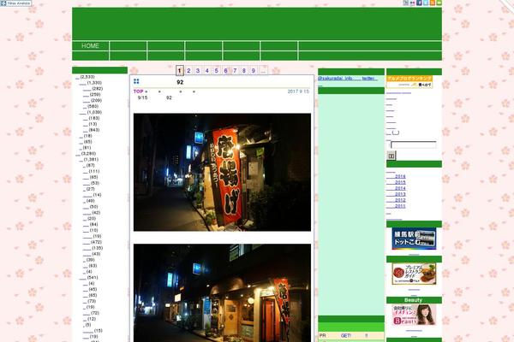Open the orange RSS feed icon
The image size is (514, 342).
[433, 3]
